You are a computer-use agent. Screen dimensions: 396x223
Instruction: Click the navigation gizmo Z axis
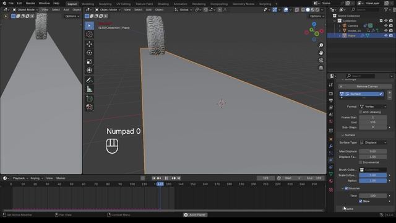pos(314,24)
